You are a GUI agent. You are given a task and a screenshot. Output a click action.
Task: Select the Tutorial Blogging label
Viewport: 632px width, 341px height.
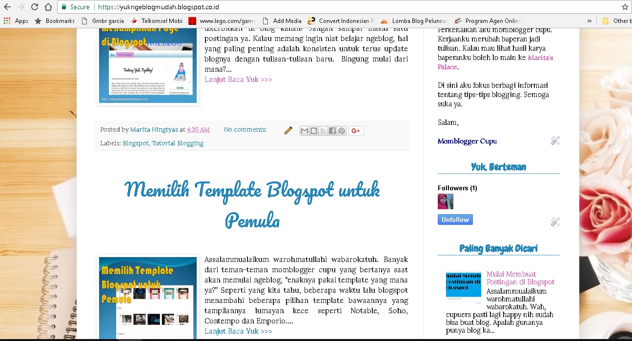pyautogui.click(x=178, y=143)
